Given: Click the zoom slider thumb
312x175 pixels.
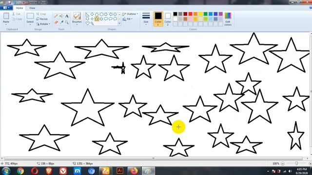Looking at the screenshot, I should [x=296, y=163].
